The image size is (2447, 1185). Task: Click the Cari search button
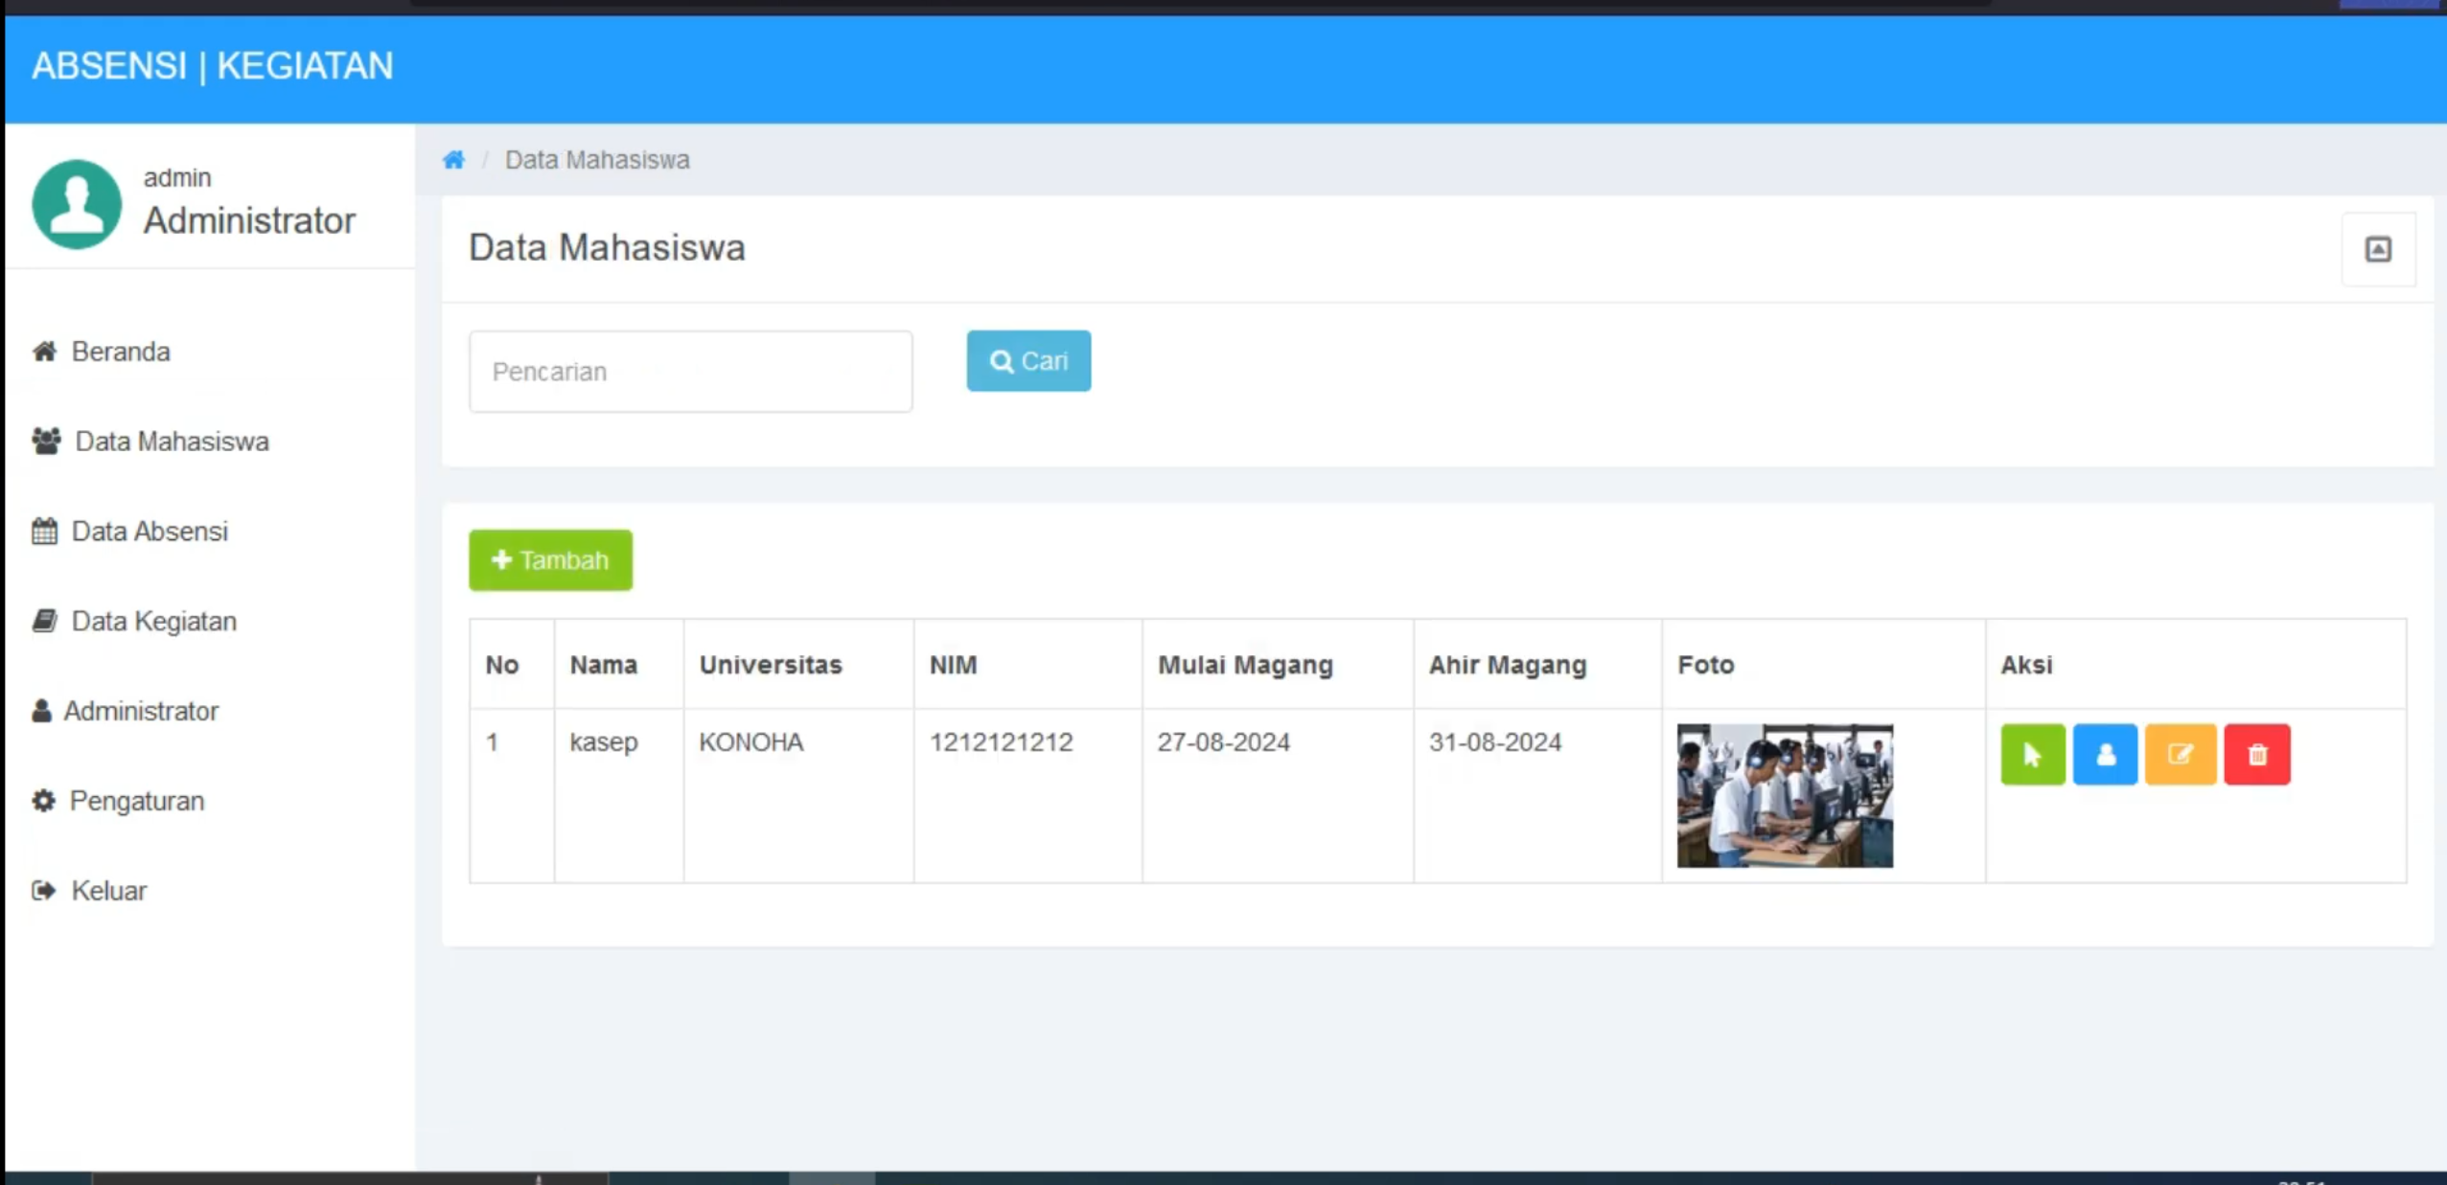[1028, 361]
